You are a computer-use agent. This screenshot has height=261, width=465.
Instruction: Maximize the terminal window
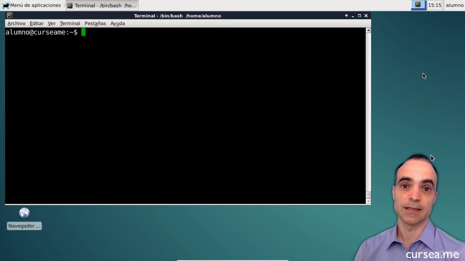pyautogui.click(x=359, y=16)
